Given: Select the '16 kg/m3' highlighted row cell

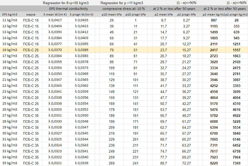Looking at the screenshot, I should (x=10, y=50).
